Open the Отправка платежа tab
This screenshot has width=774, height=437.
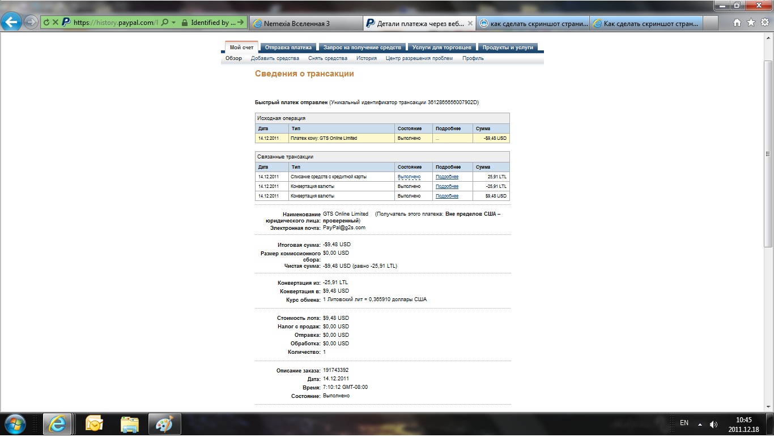pyautogui.click(x=288, y=48)
